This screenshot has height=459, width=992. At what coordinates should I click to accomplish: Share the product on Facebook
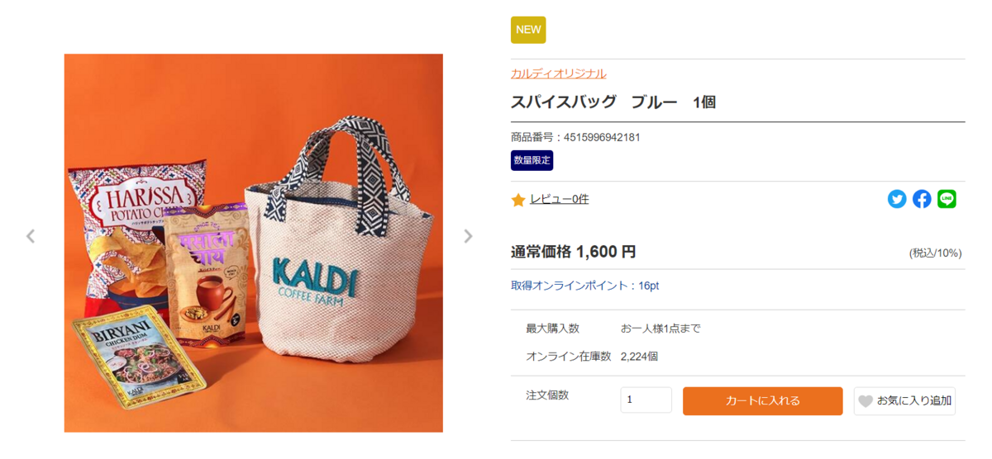click(922, 199)
